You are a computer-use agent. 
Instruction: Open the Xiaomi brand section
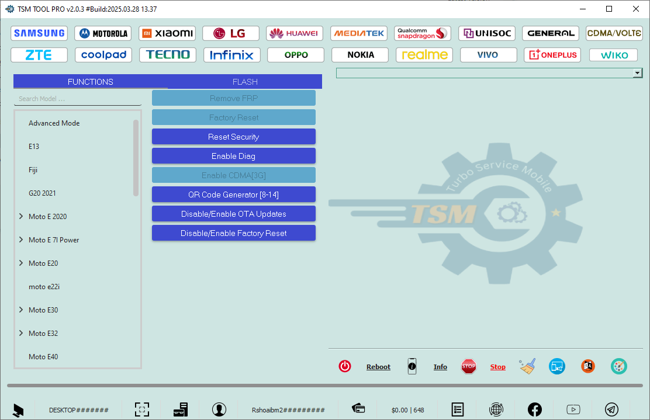coord(167,33)
